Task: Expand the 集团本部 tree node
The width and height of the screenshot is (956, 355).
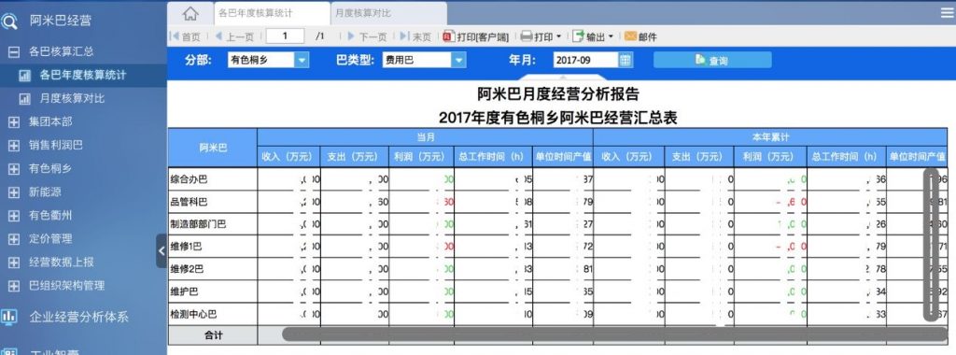Action: pyautogui.click(x=13, y=122)
